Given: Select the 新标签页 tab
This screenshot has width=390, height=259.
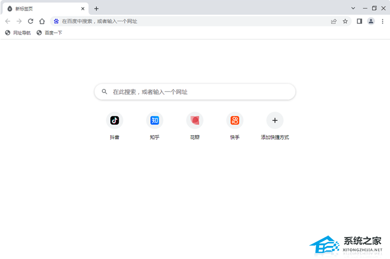Looking at the screenshot, I should [40, 8].
